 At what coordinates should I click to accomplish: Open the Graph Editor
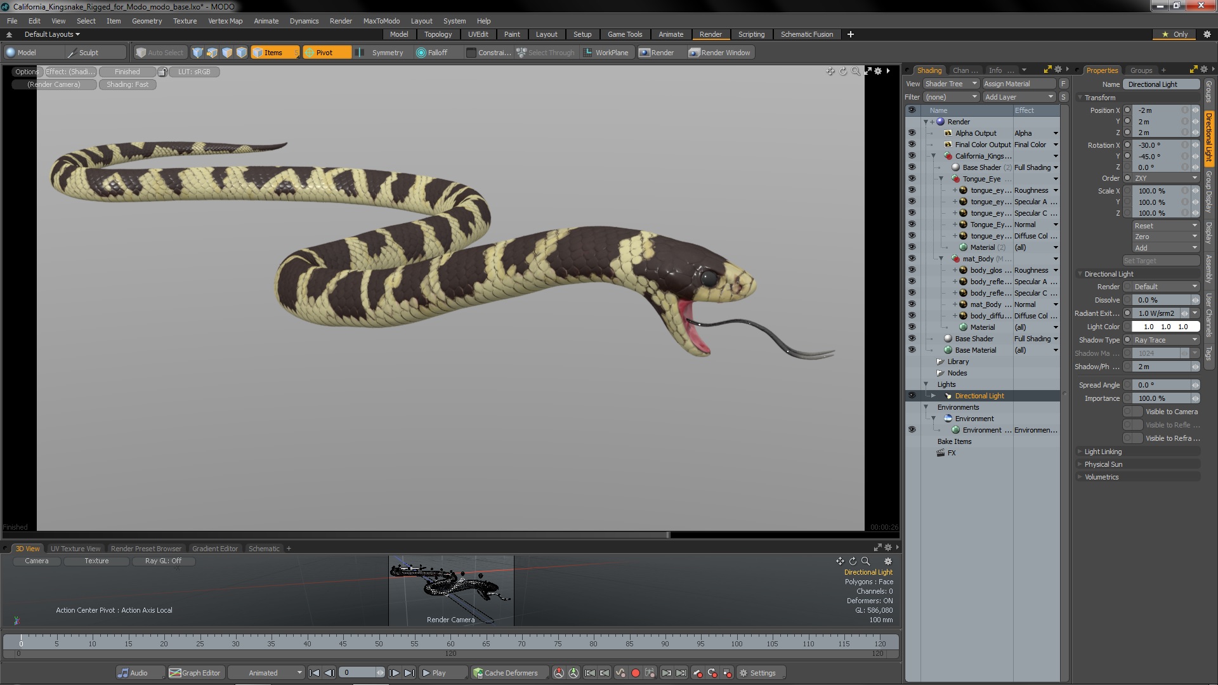coord(195,673)
